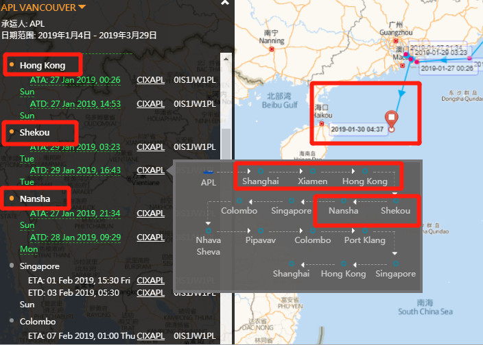Screen dimensions: 483x345
Task: Click CIXAPL link in Singapore ETA row
Action: 151,281
